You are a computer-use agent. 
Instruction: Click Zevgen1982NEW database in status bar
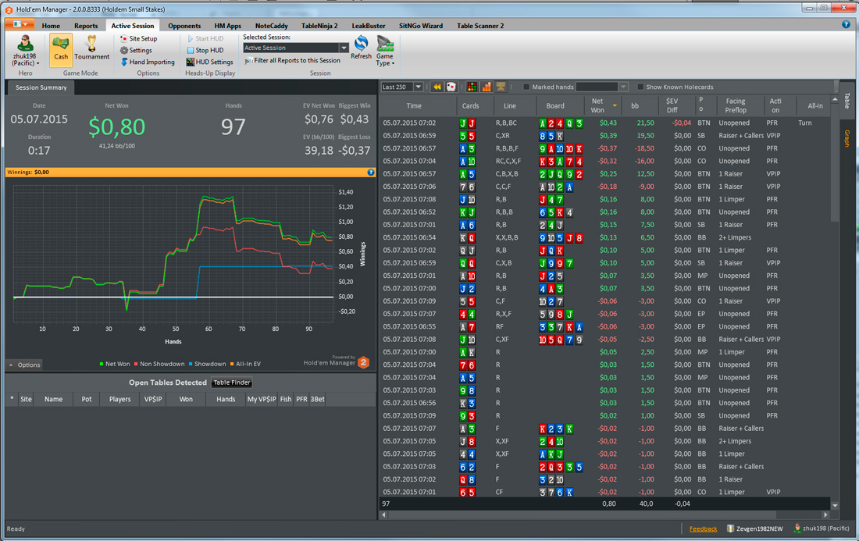(755, 529)
